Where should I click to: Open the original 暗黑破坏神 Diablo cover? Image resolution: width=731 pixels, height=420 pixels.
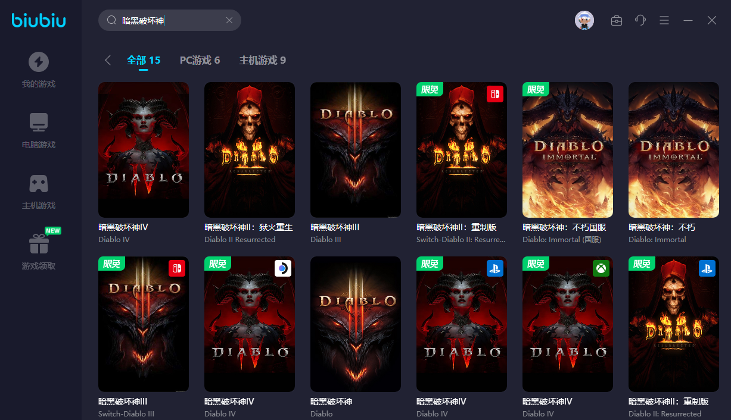click(356, 324)
